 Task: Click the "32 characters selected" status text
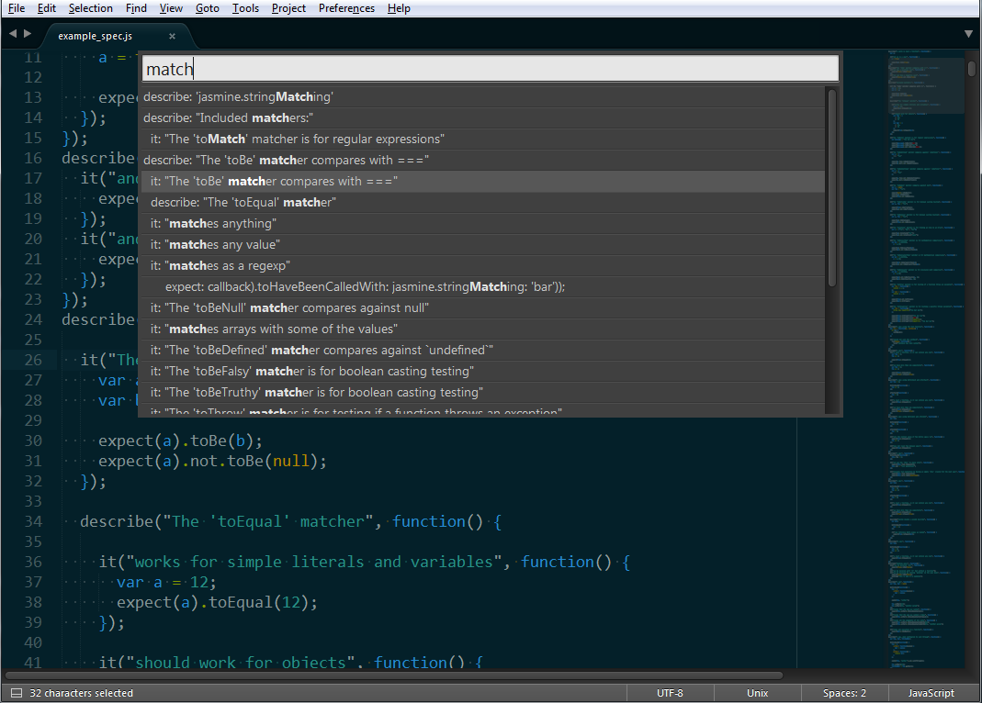coord(82,693)
